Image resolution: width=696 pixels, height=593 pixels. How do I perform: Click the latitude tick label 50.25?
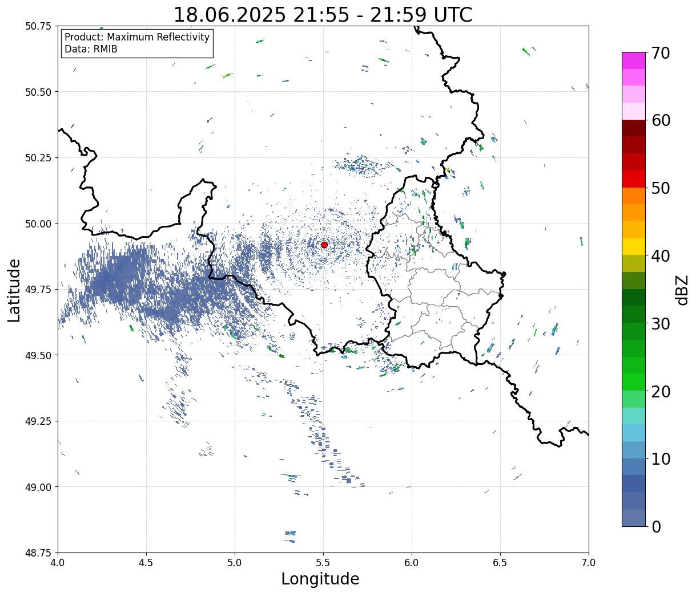point(38,158)
